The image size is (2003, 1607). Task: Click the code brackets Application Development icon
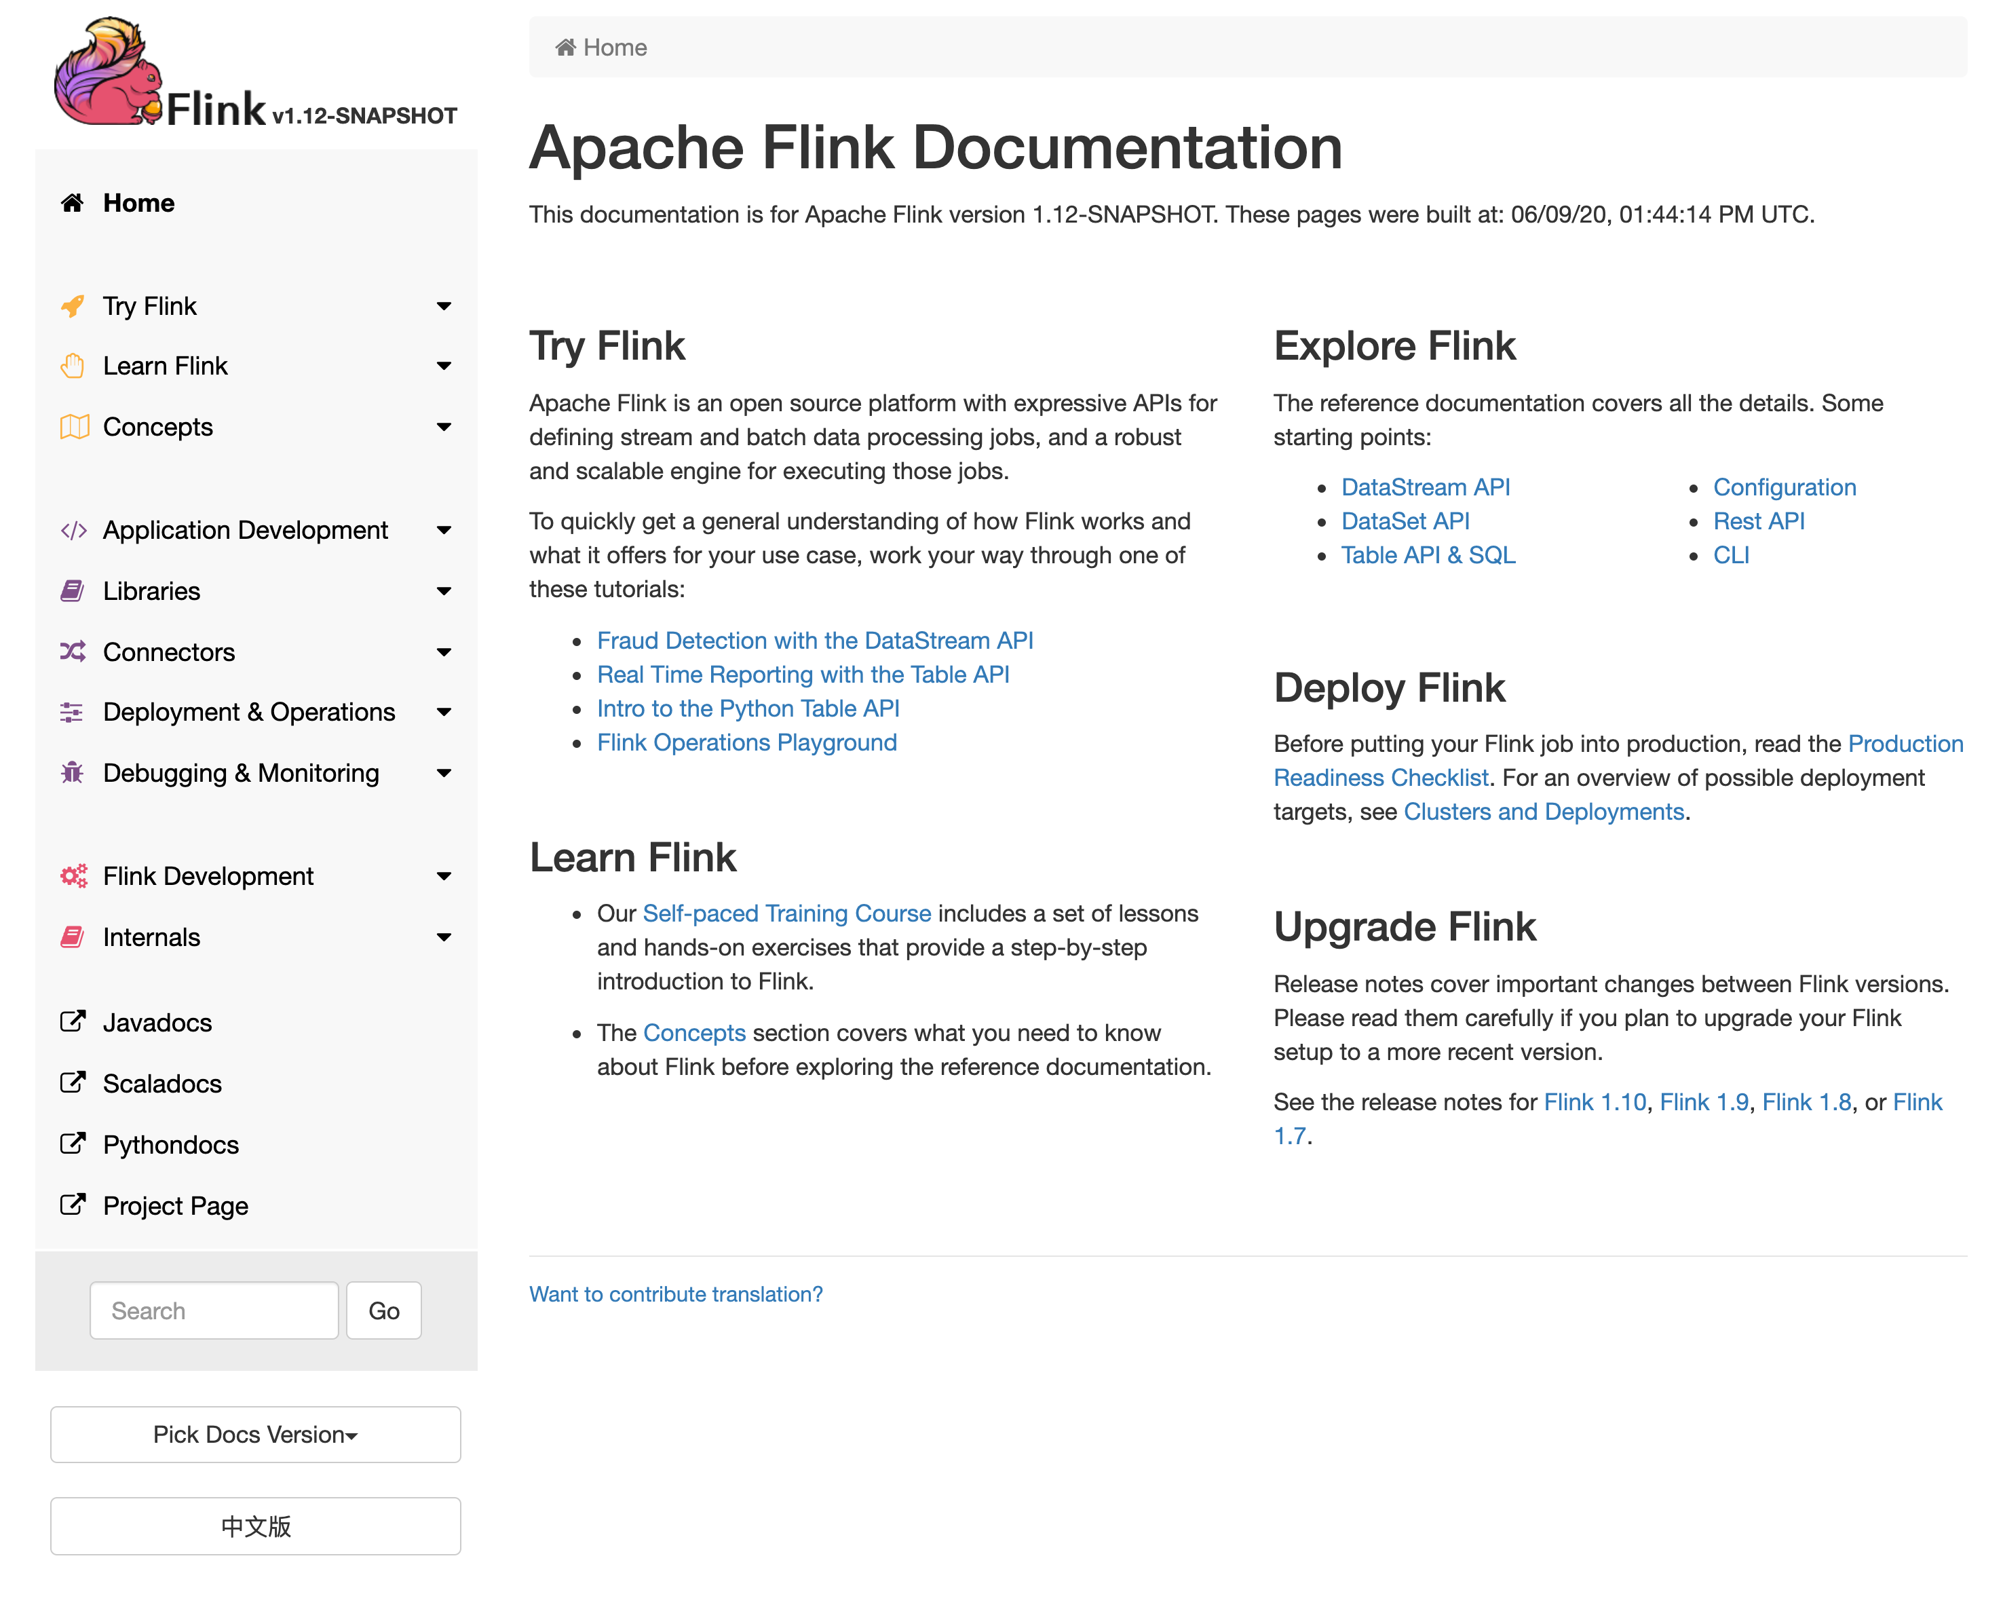(73, 530)
